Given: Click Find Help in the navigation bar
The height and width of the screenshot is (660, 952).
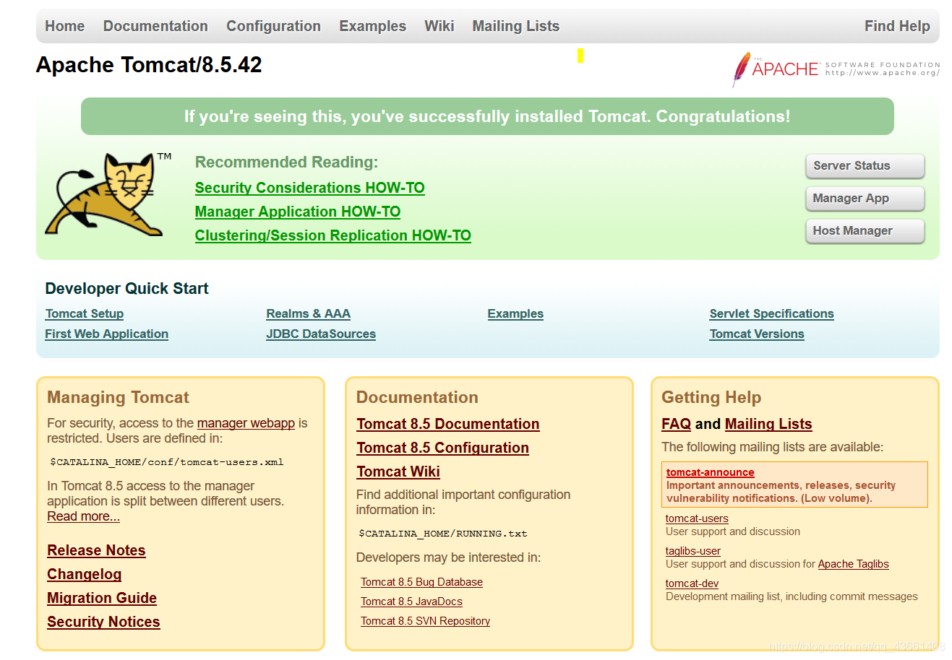Looking at the screenshot, I should pyautogui.click(x=897, y=26).
